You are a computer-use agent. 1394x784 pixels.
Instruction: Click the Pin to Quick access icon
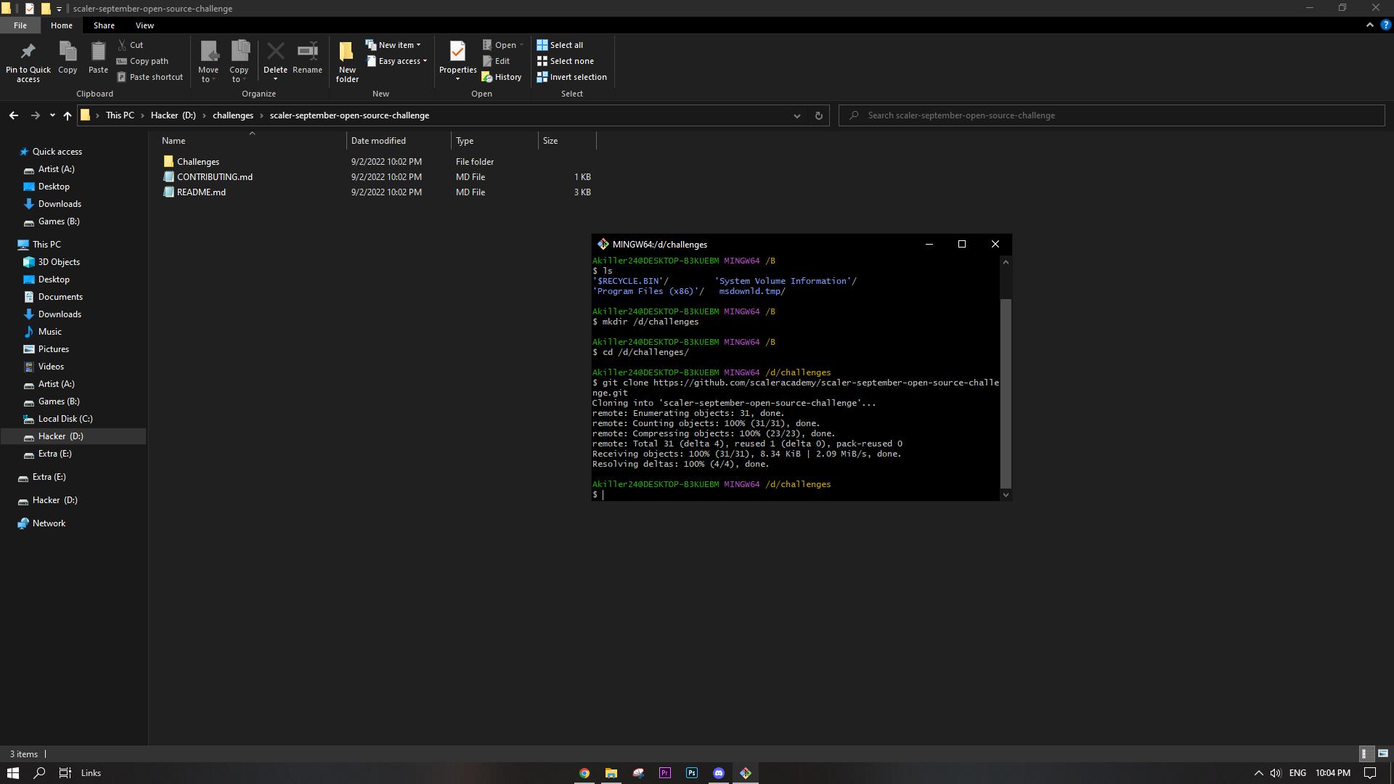(x=28, y=52)
